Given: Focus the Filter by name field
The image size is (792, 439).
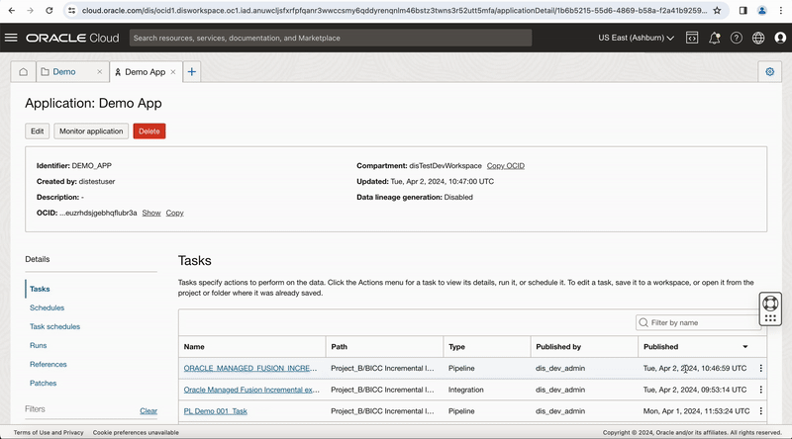Looking at the screenshot, I should [698, 323].
